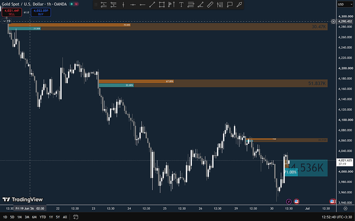This screenshot has width=355, height=221.
Task: Collapse the indicator legend chevron
Action: tap(4, 21)
